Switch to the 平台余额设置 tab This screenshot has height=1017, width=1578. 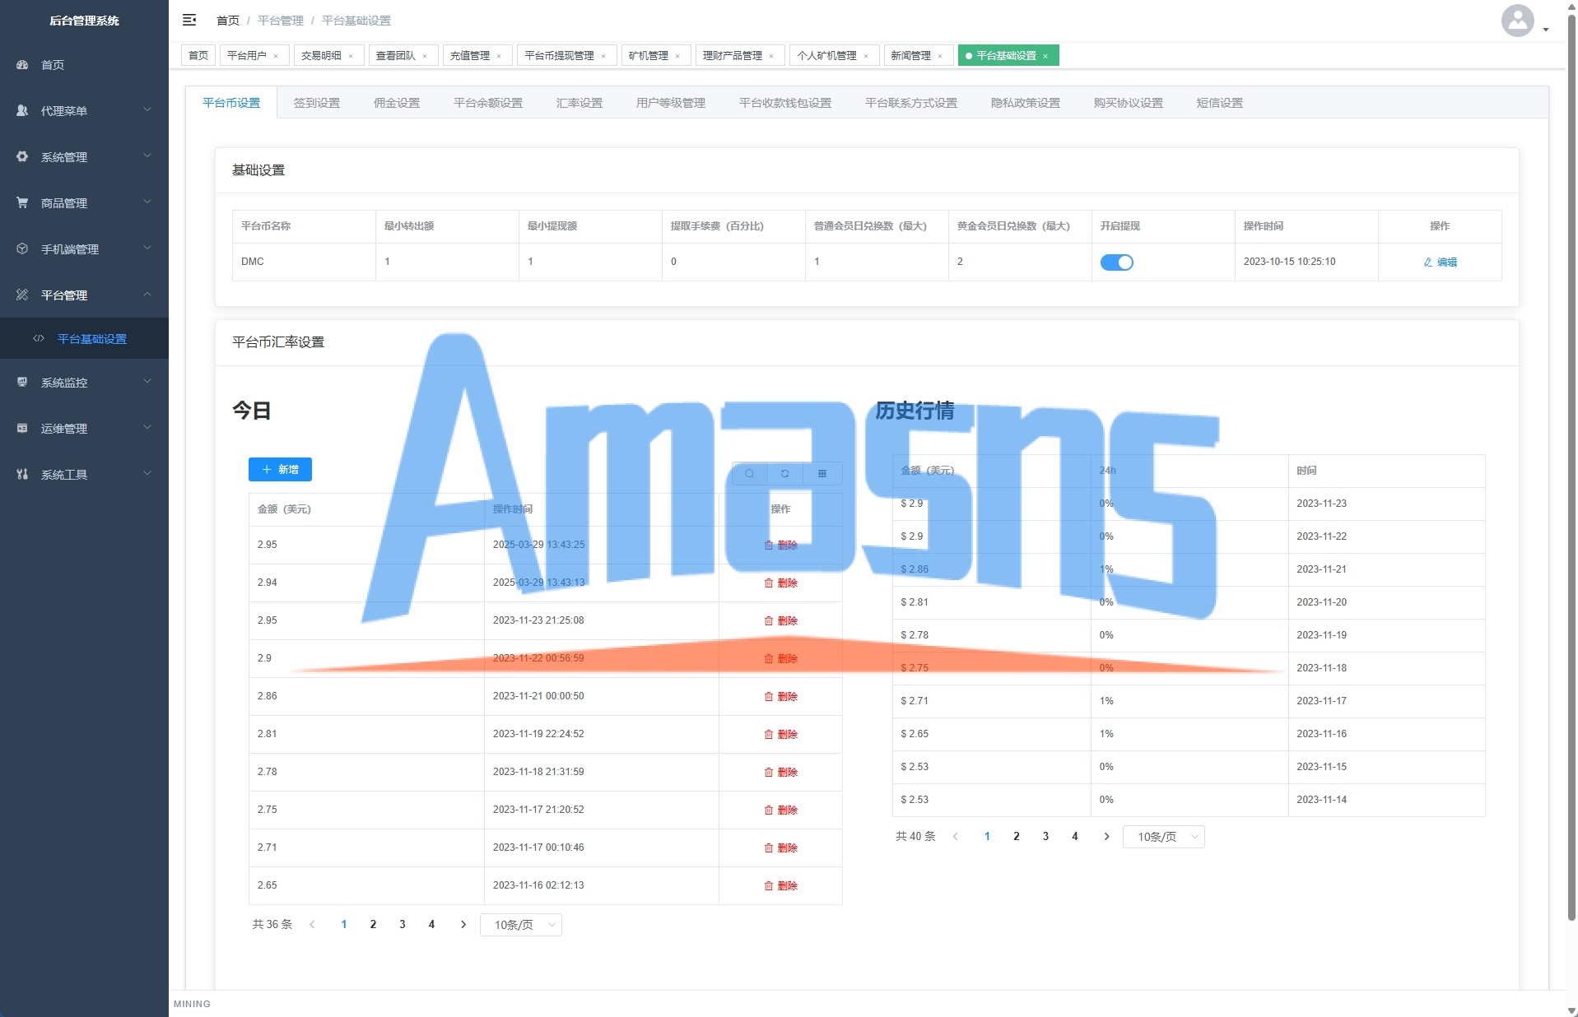click(488, 103)
